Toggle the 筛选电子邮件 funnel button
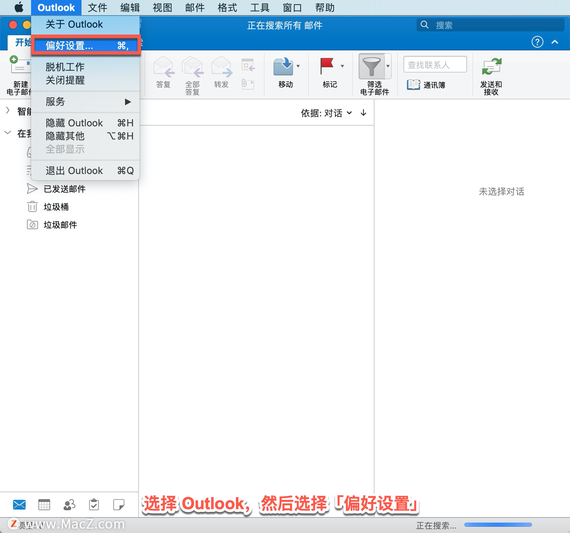570x533 pixels. coord(371,66)
